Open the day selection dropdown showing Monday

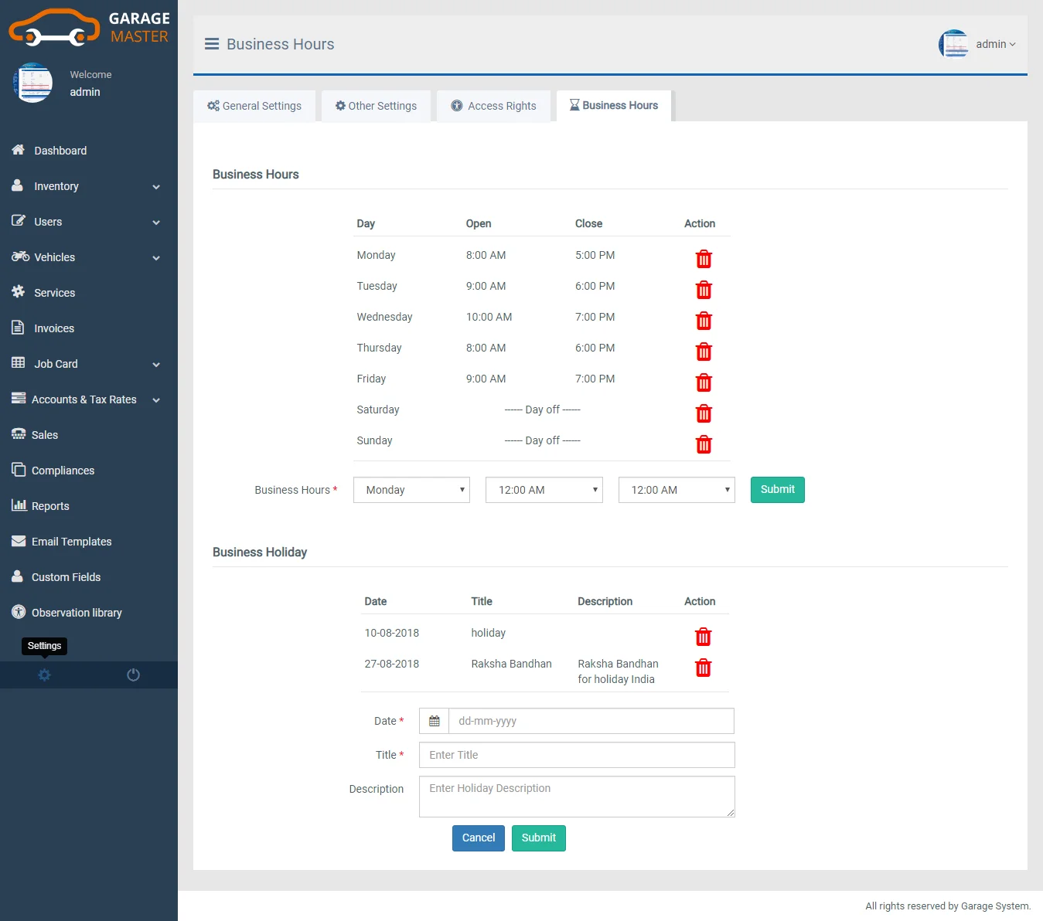pyautogui.click(x=411, y=490)
